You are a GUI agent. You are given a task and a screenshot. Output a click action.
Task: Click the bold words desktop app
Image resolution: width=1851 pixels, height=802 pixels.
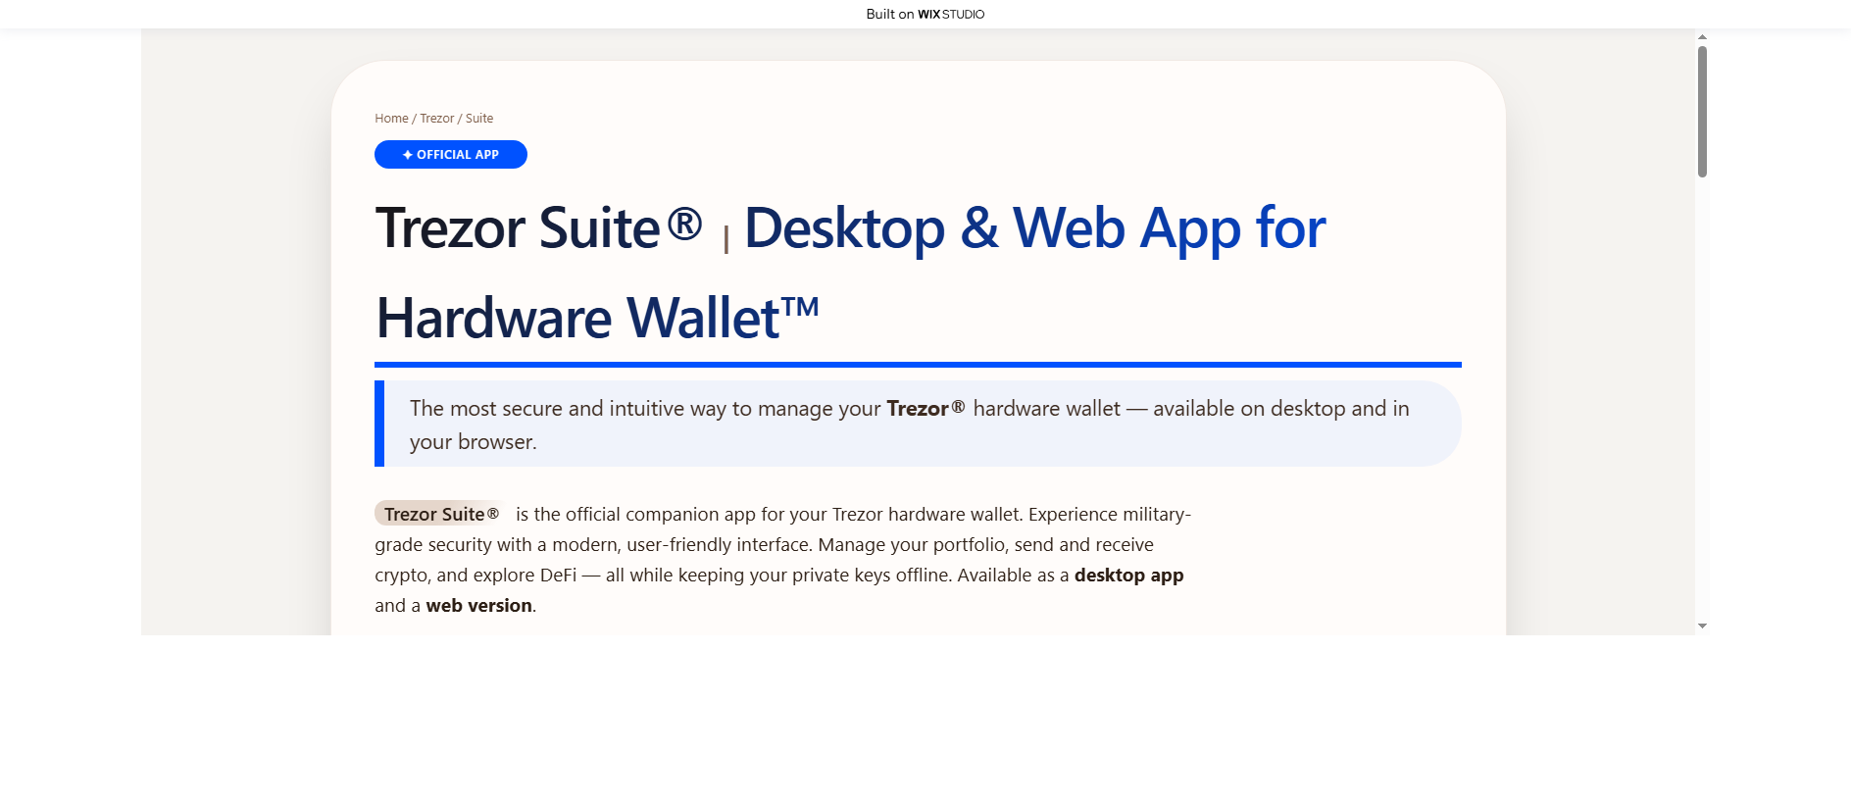pos(1129,576)
